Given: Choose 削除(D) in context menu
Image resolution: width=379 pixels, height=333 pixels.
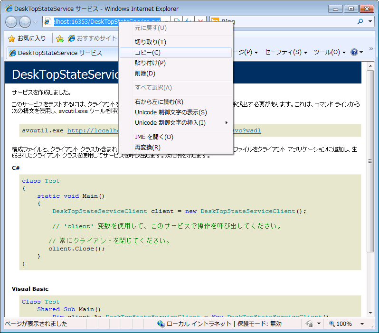Looking at the screenshot, I should click(176, 74).
